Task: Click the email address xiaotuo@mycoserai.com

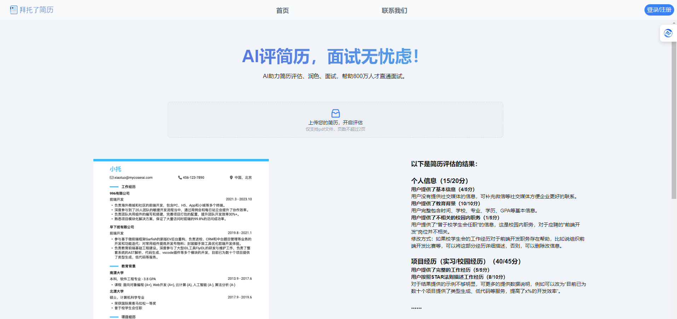Action: click(x=133, y=177)
